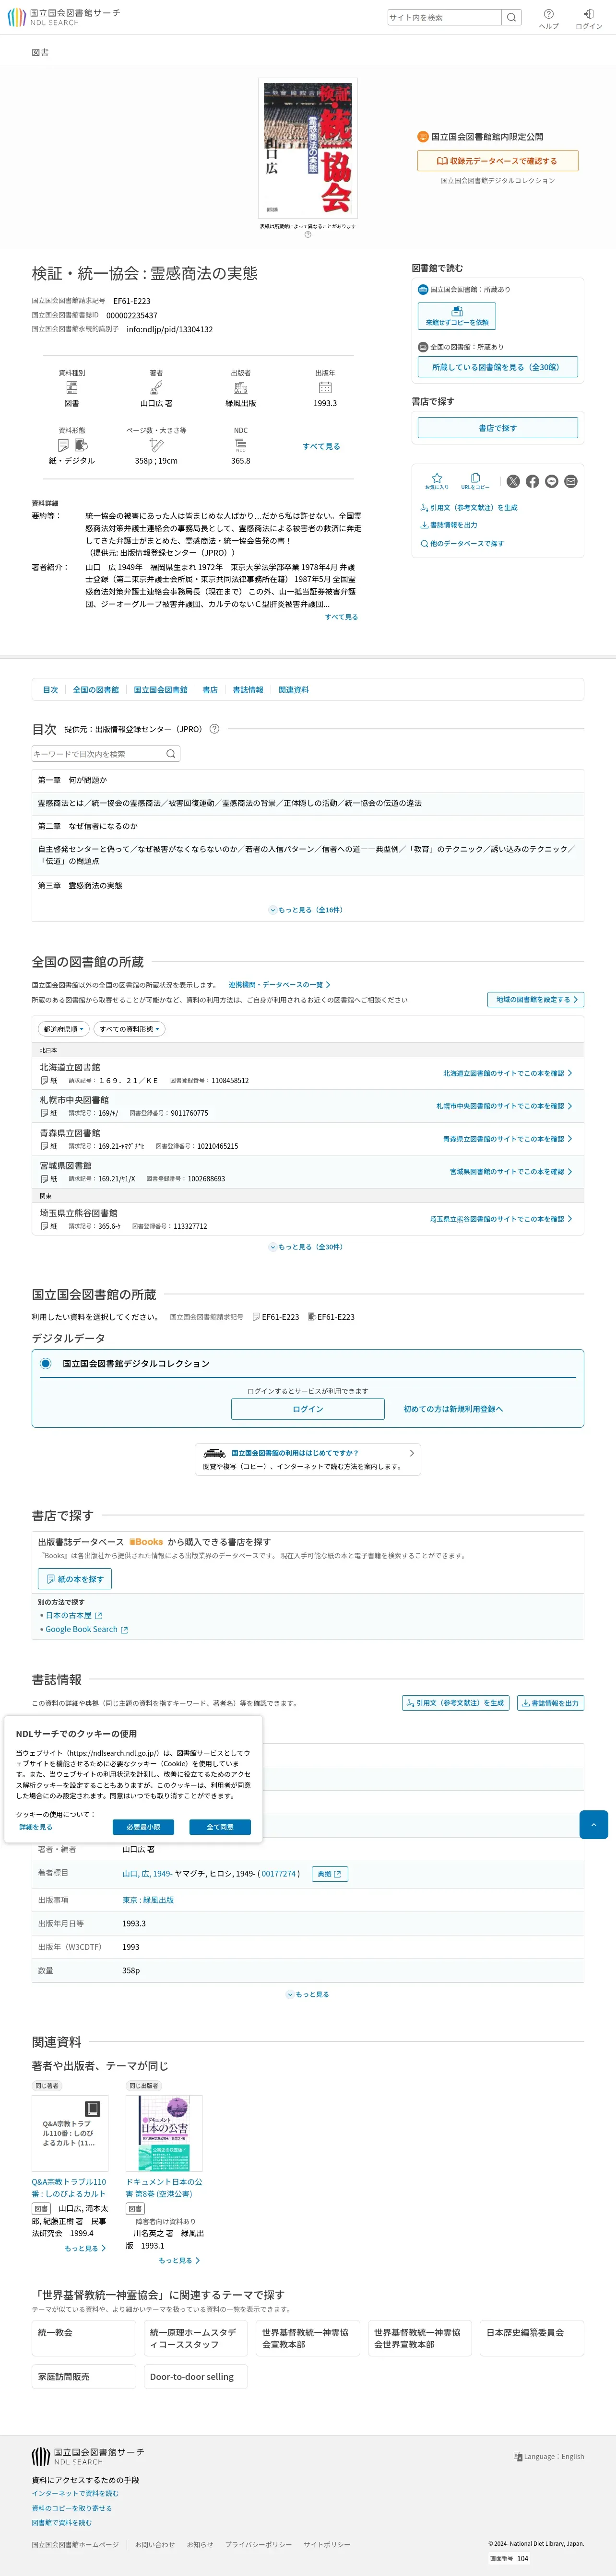
Task: Jump to 関連資料 tab
Action: pyautogui.click(x=293, y=690)
